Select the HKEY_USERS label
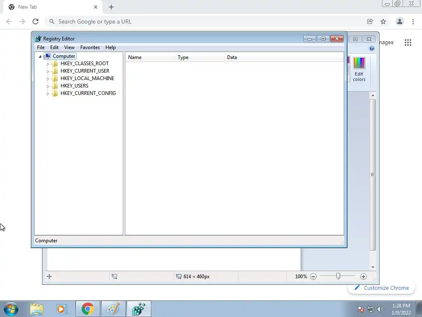Viewport: 422px width, 317px height. coord(74,86)
